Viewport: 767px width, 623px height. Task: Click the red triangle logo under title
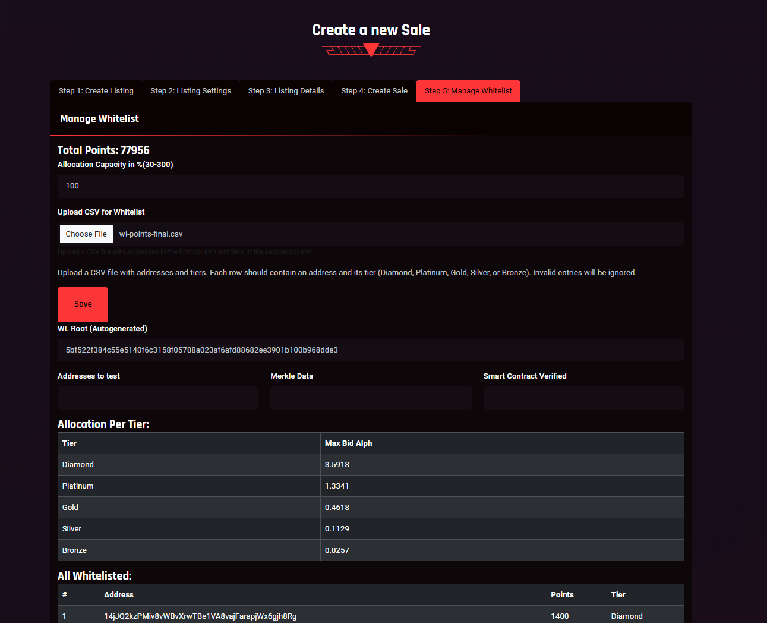click(371, 51)
